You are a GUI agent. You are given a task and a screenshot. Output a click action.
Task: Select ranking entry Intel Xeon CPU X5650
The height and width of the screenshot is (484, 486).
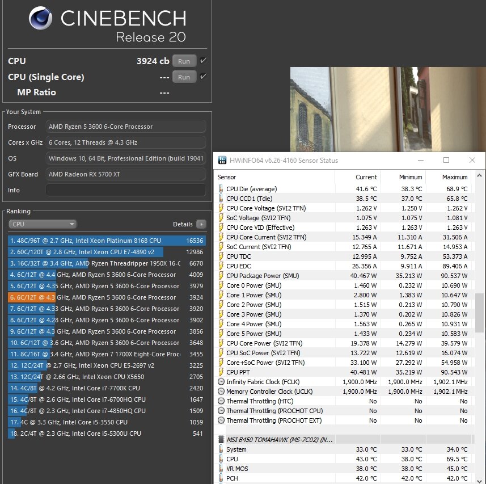click(107, 377)
